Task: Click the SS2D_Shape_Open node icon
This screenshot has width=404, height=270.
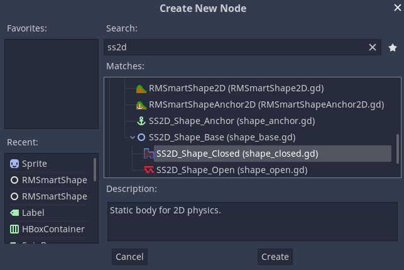Action: coord(149,170)
